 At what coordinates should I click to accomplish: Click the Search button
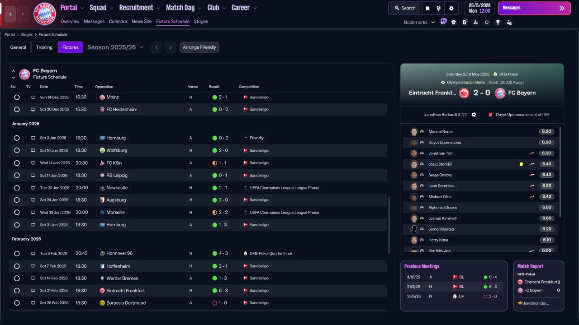tap(405, 8)
